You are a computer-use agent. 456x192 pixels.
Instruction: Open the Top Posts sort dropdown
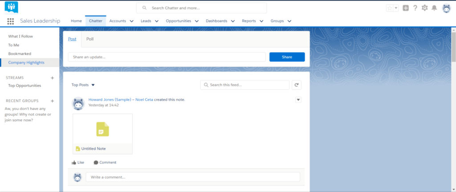pos(83,85)
